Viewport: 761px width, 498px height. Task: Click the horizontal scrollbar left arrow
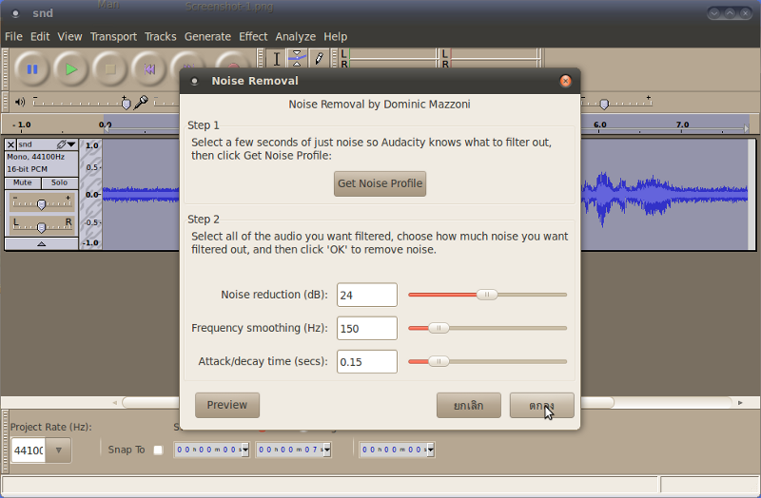pos(115,402)
